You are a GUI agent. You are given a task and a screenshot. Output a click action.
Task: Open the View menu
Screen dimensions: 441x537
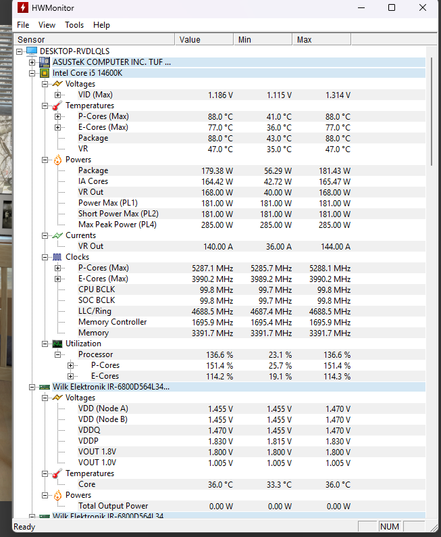[x=47, y=25]
